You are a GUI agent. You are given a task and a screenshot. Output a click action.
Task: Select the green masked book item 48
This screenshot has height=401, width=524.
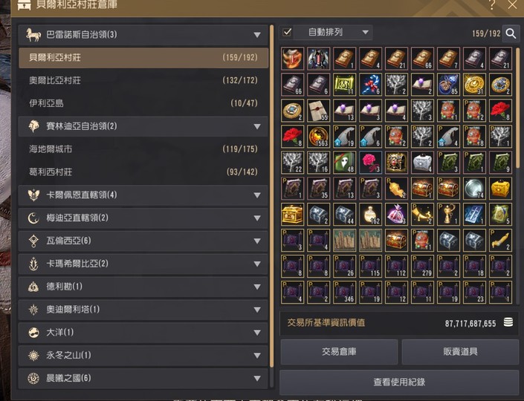click(x=345, y=163)
